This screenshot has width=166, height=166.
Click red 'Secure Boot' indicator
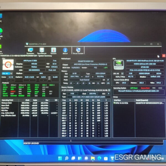145,88
